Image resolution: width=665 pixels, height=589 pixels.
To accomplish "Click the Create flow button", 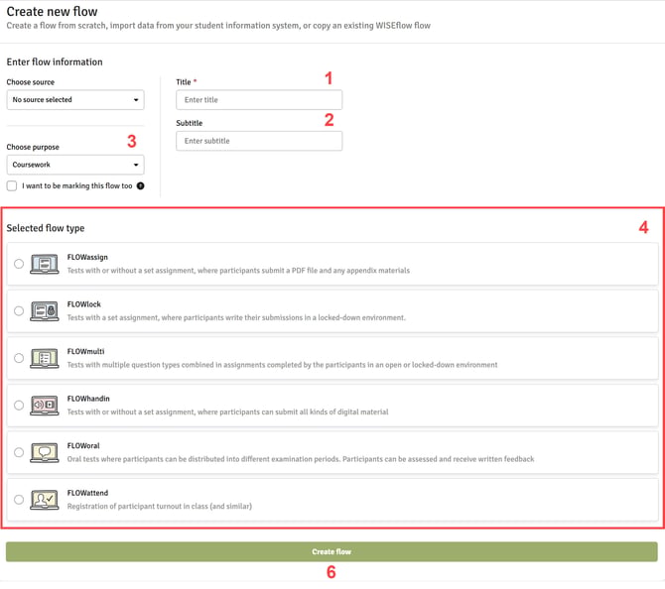I will coord(332,551).
